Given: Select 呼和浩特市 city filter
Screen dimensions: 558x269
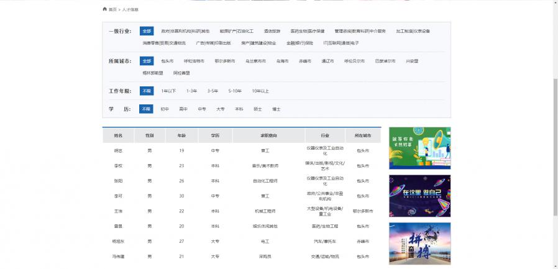Looking at the screenshot, I should click(x=194, y=62).
